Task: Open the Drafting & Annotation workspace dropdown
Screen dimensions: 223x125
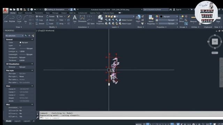Action: pos(57,9)
